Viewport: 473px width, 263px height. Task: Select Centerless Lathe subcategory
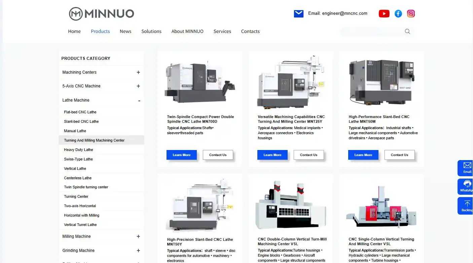coord(78,178)
